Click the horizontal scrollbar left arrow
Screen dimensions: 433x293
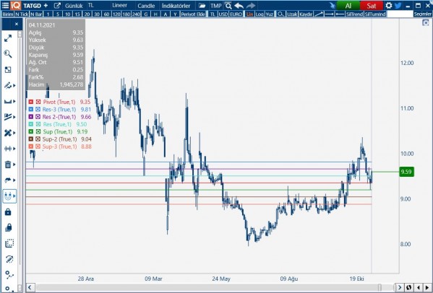[30, 287]
